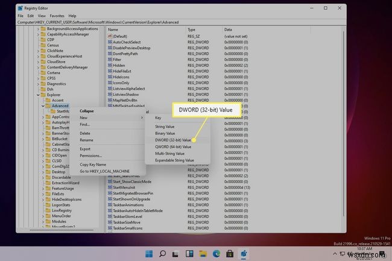Expand the CapabilityAccessManager node

click(x=38, y=34)
